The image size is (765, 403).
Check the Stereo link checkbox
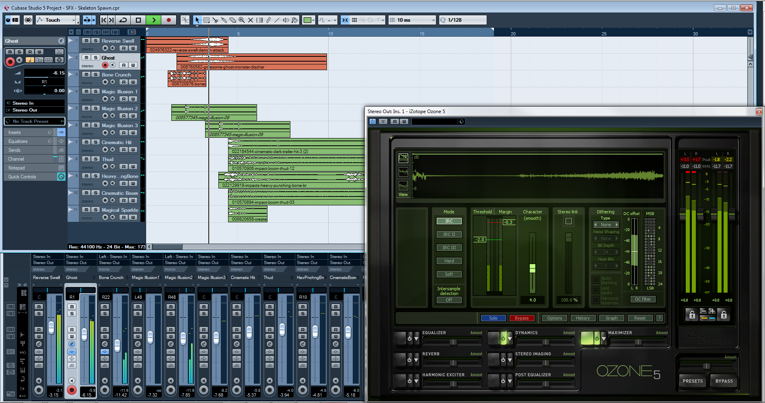[569, 221]
